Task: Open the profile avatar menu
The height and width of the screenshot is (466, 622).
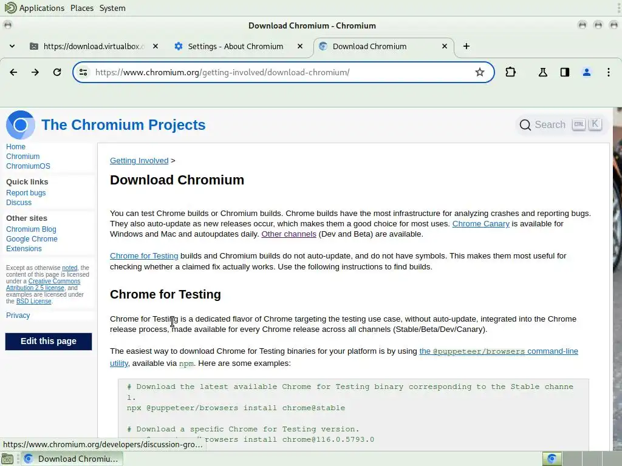Action: (x=586, y=72)
